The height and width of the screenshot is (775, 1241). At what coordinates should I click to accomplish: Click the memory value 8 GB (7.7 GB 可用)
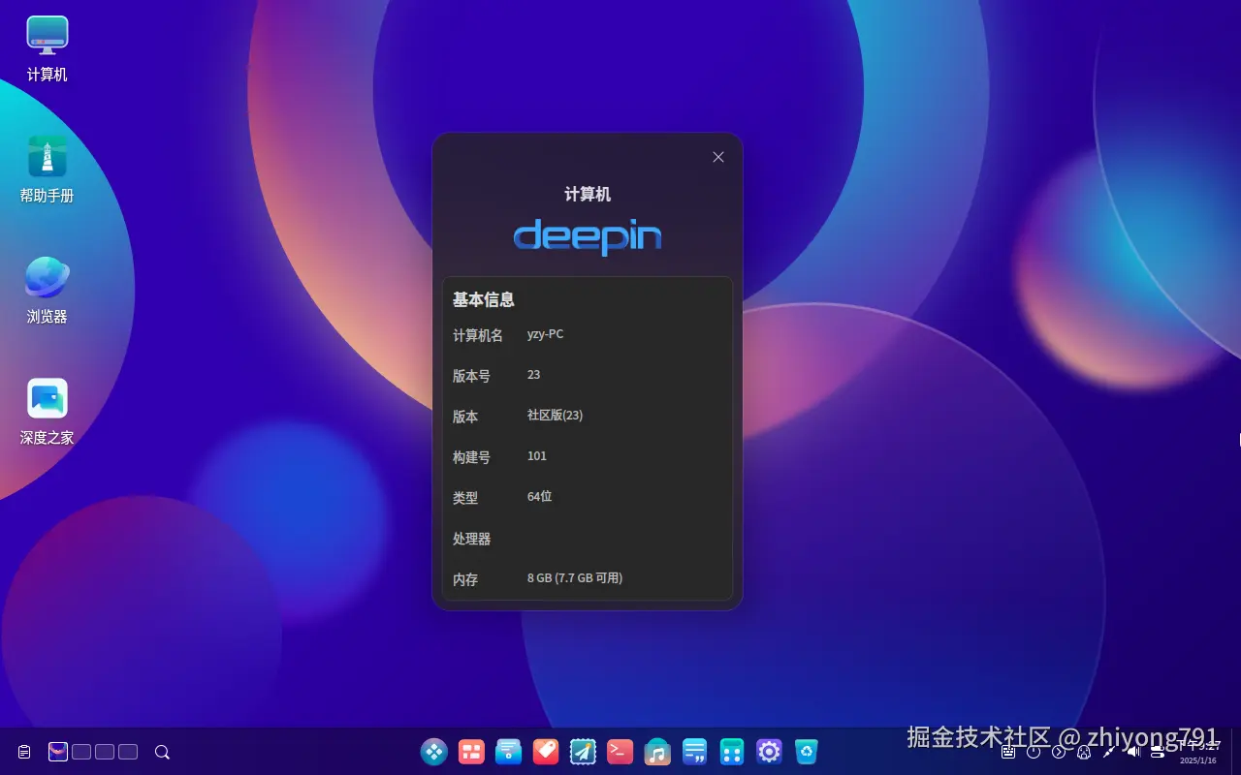[575, 577]
